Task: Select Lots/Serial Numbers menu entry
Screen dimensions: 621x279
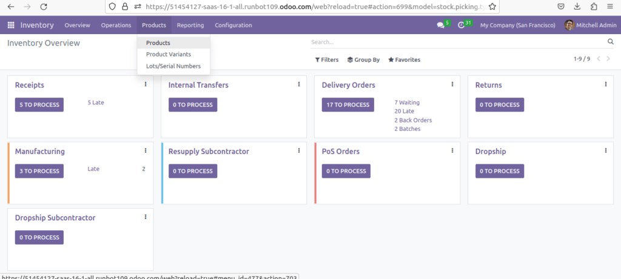Action: pyautogui.click(x=173, y=66)
